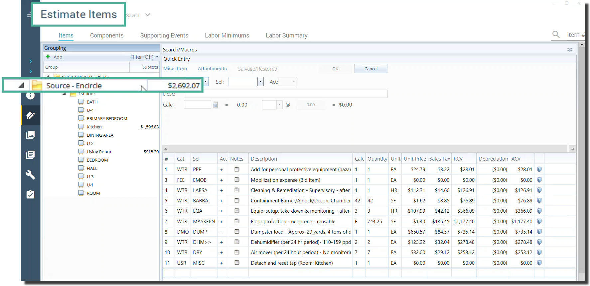Open the Filter (Off) dropdown
The width and height of the screenshot is (590, 286).
[x=144, y=57]
